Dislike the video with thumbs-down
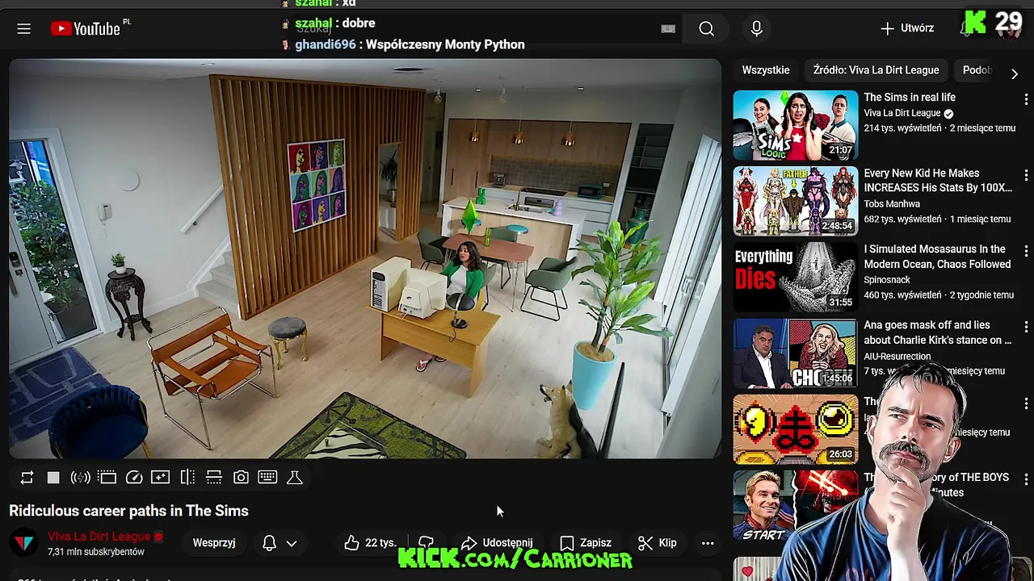 (x=426, y=543)
